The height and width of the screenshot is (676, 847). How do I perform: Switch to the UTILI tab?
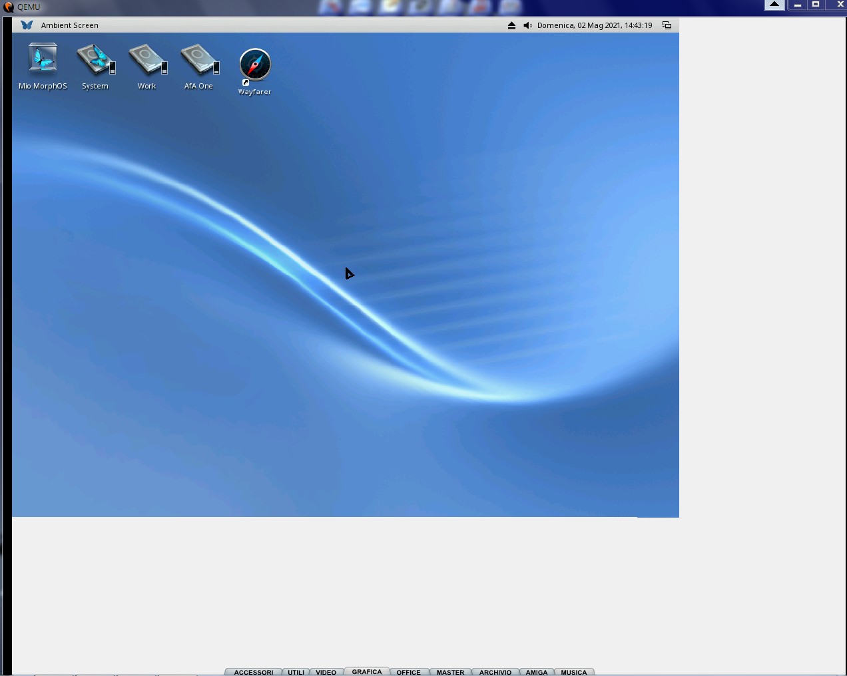click(296, 672)
